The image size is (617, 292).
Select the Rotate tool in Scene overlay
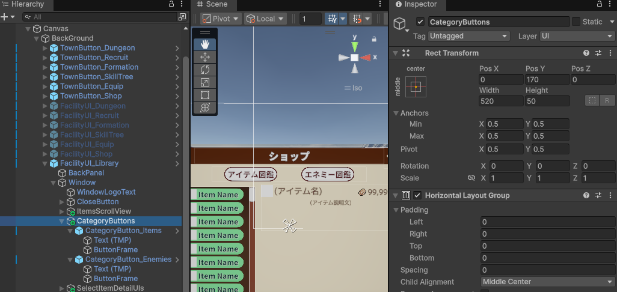(204, 70)
